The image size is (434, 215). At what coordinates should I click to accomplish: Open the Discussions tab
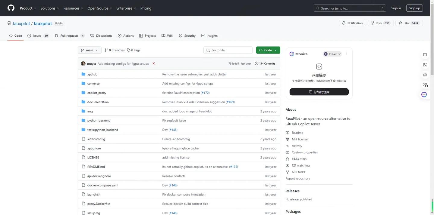pos(101,35)
